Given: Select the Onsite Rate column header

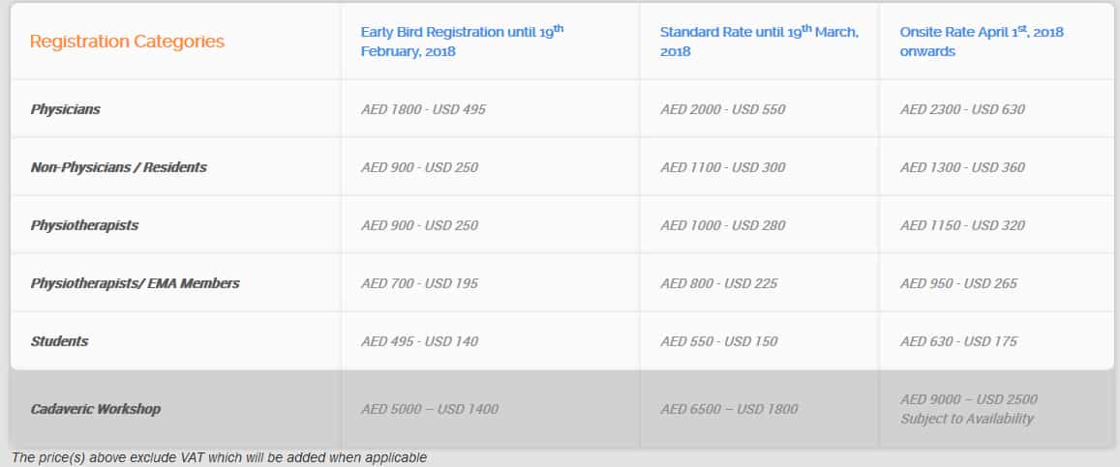Looking at the screenshot, I should (981, 42).
